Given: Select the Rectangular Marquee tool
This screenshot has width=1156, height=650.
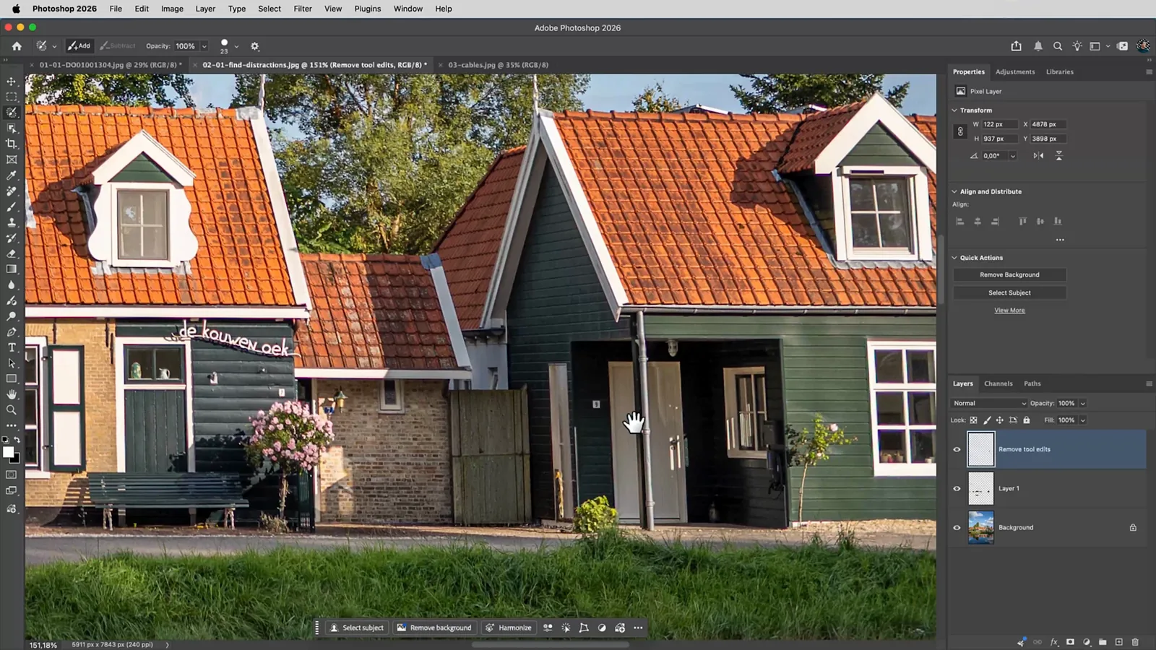Looking at the screenshot, I should (12, 97).
